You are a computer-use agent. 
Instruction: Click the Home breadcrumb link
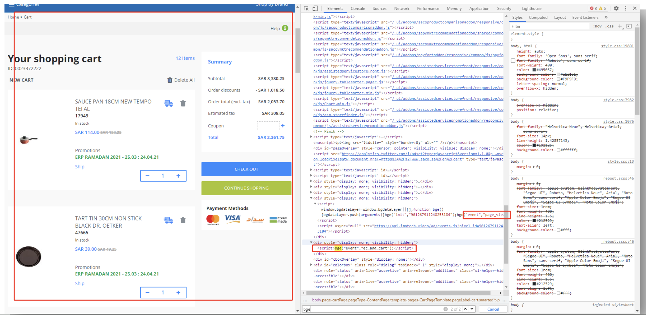click(13, 17)
